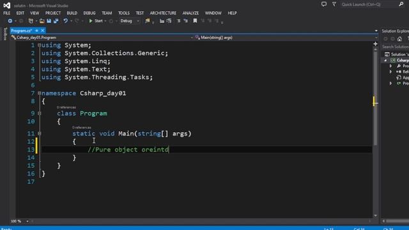Viewport: 409px width, 230px height.
Task: Pin the Program.cs tab
Action: pos(37,31)
